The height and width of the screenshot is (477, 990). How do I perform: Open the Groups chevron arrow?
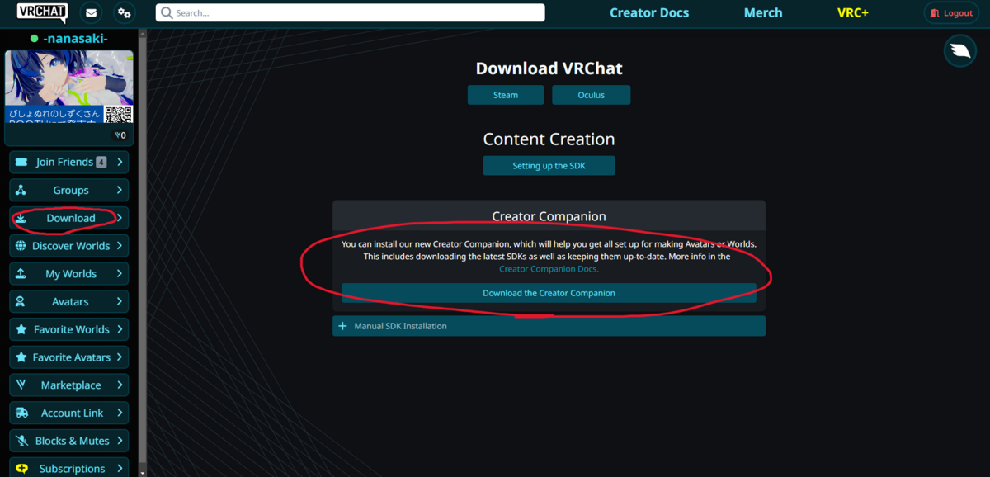tap(120, 190)
